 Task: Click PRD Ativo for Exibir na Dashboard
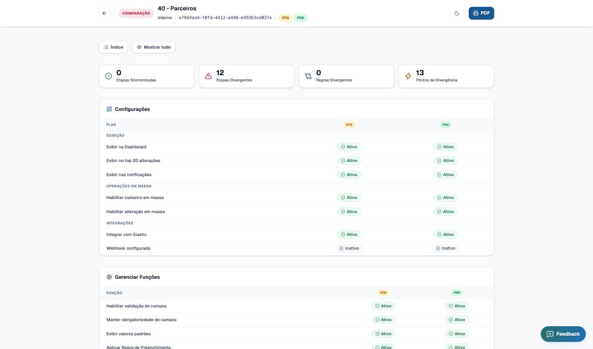(446, 147)
